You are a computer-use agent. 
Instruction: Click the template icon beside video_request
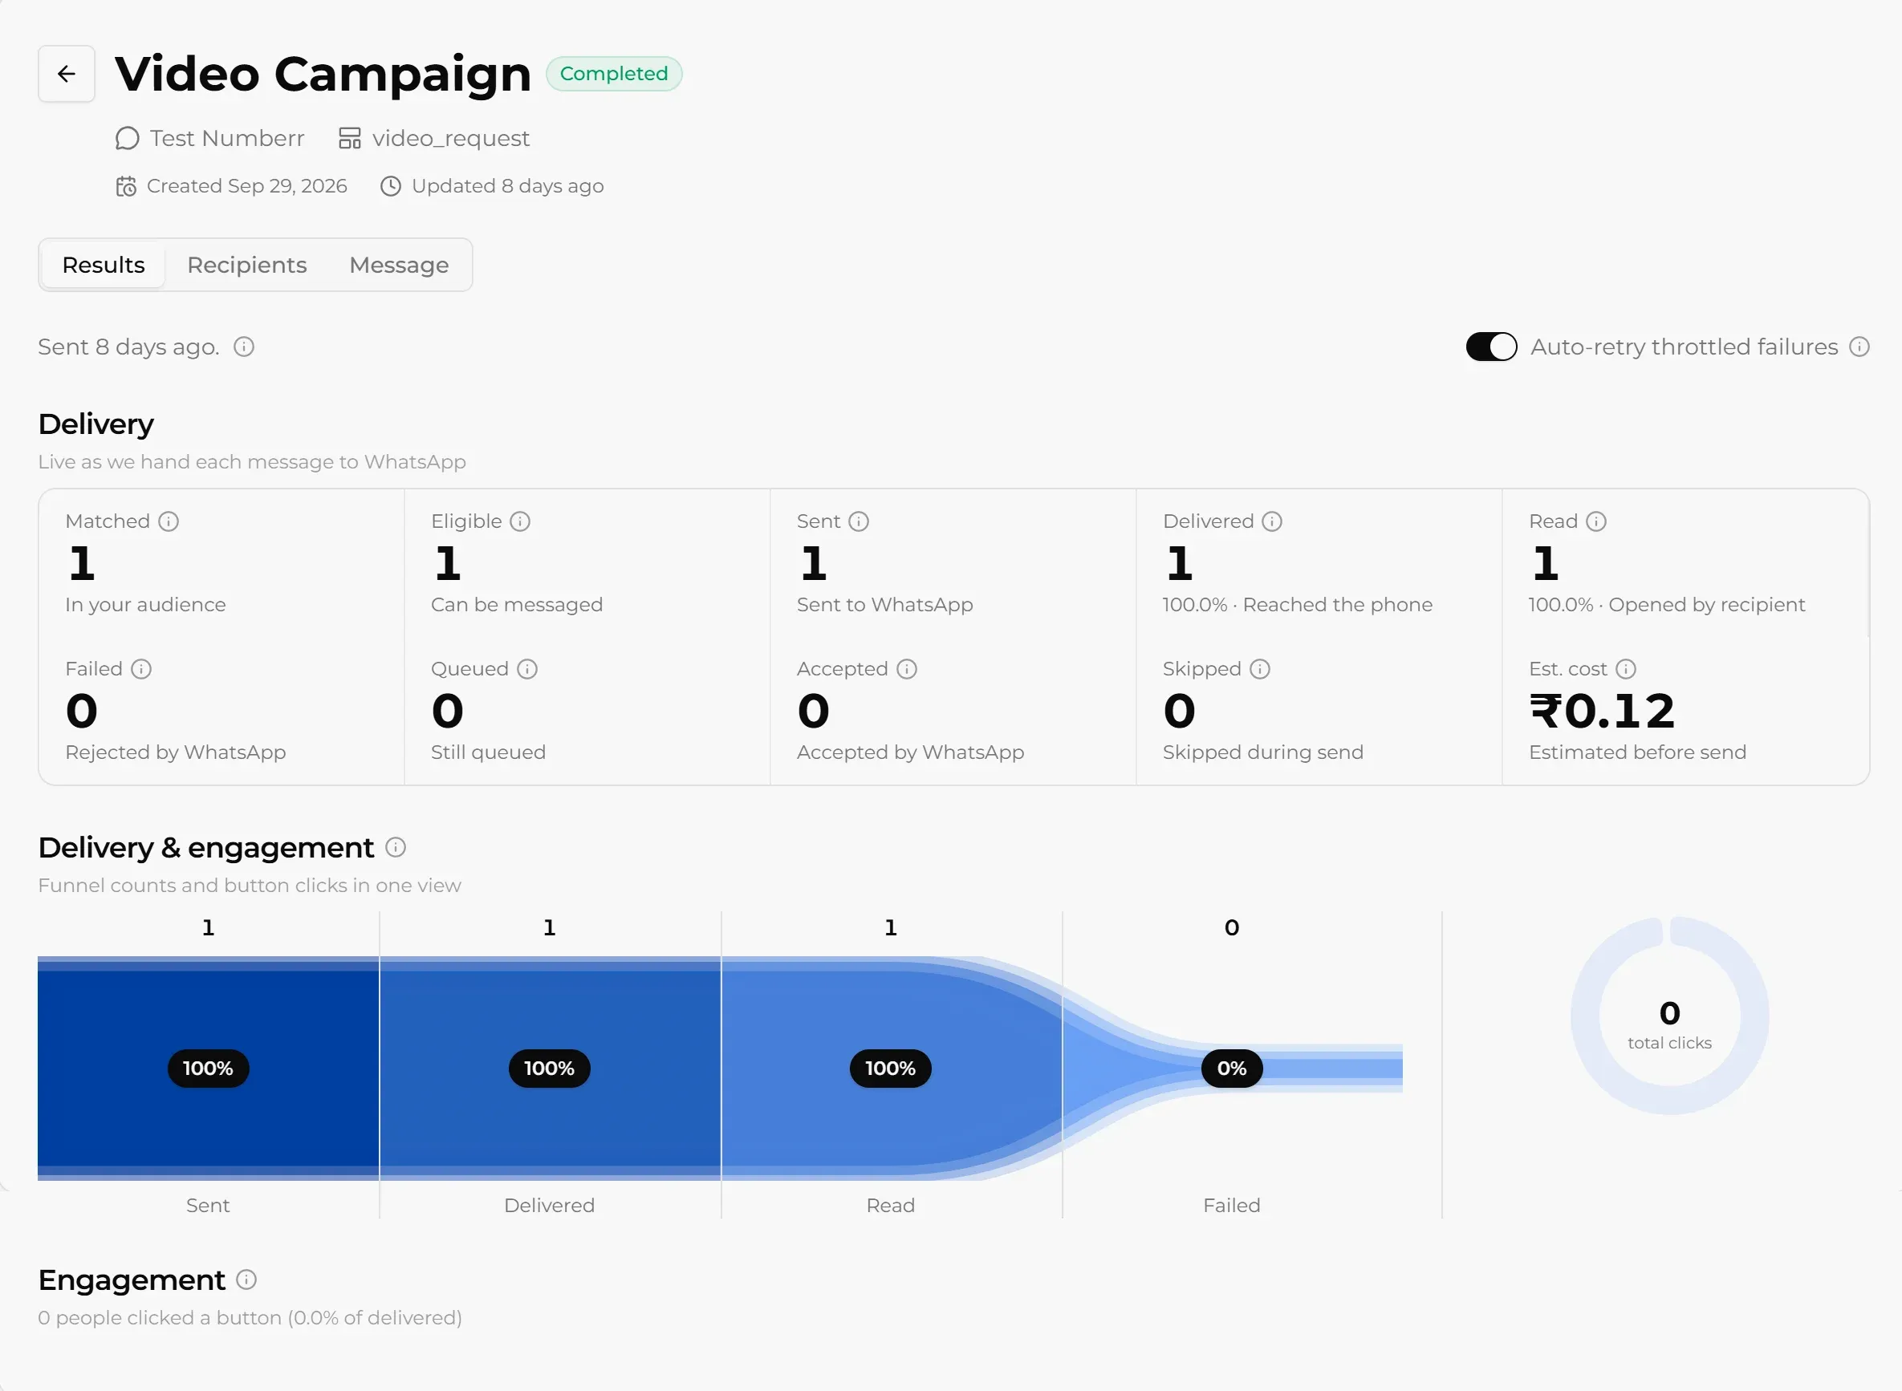tap(350, 138)
